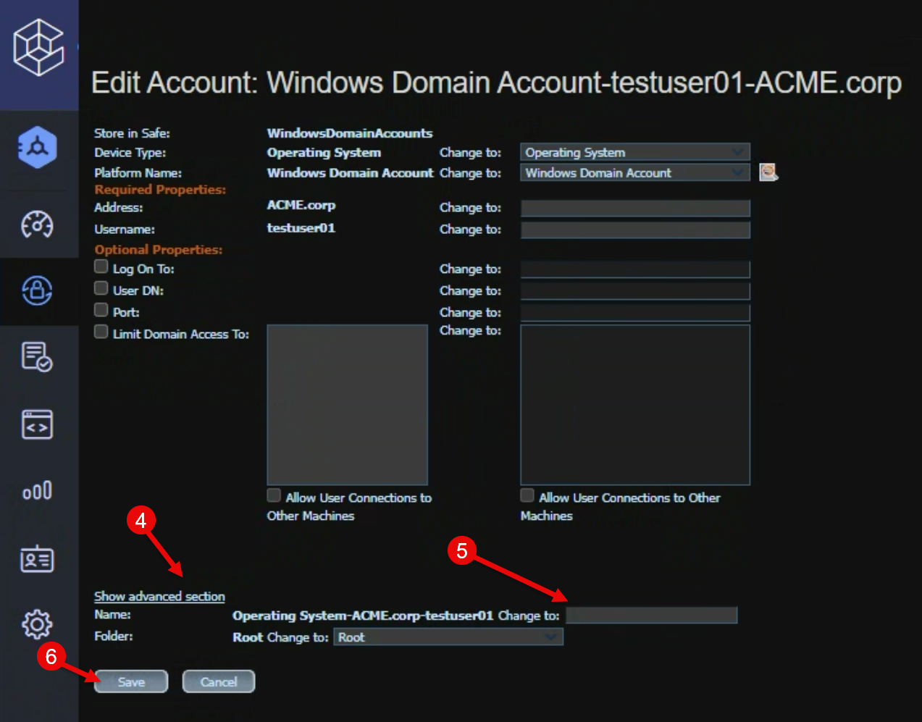
Task: Open the code window sidebar icon
Action: (x=37, y=424)
